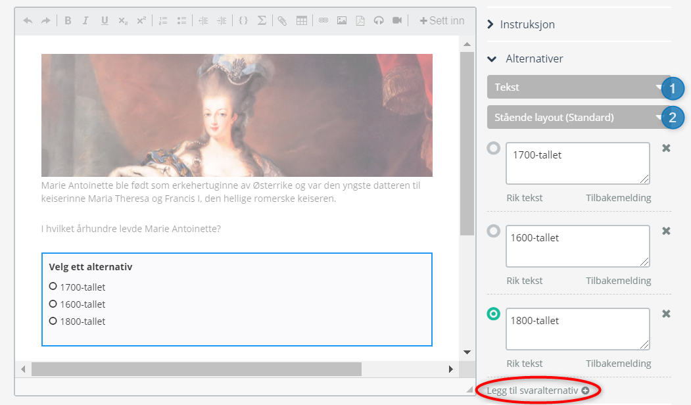This screenshot has width=691, height=405.
Task: Select 1800-tallet in the question preview
Action: 53,321
